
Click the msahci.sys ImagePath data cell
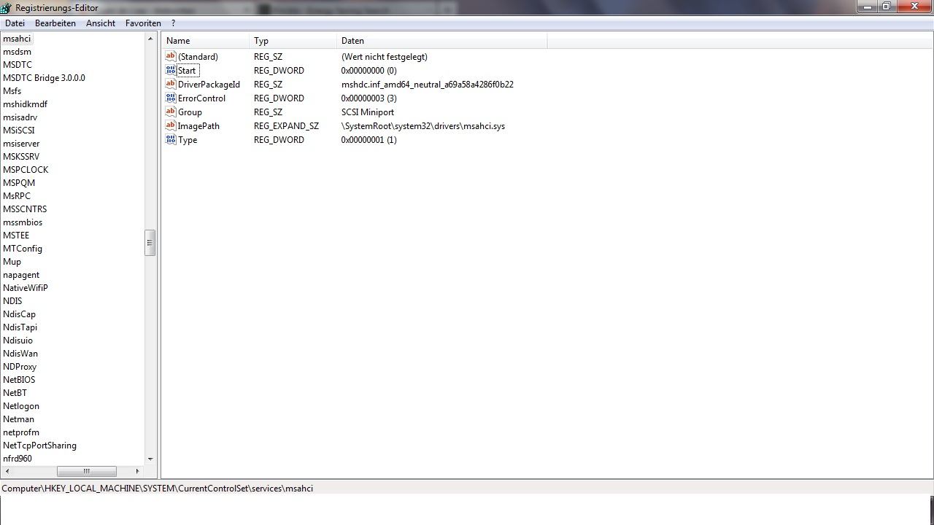tap(423, 125)
